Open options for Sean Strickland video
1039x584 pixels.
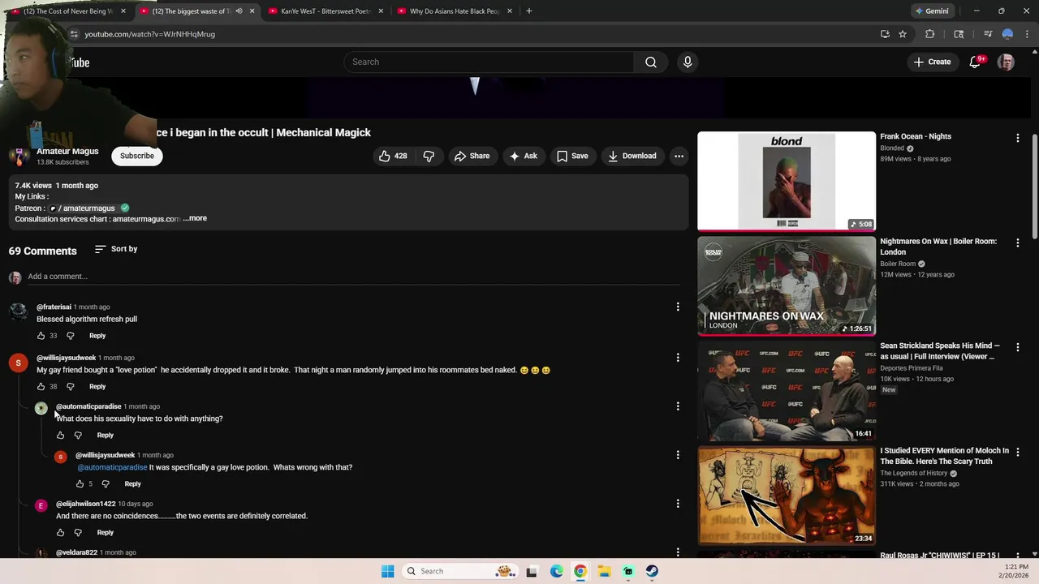[1018, 347]
